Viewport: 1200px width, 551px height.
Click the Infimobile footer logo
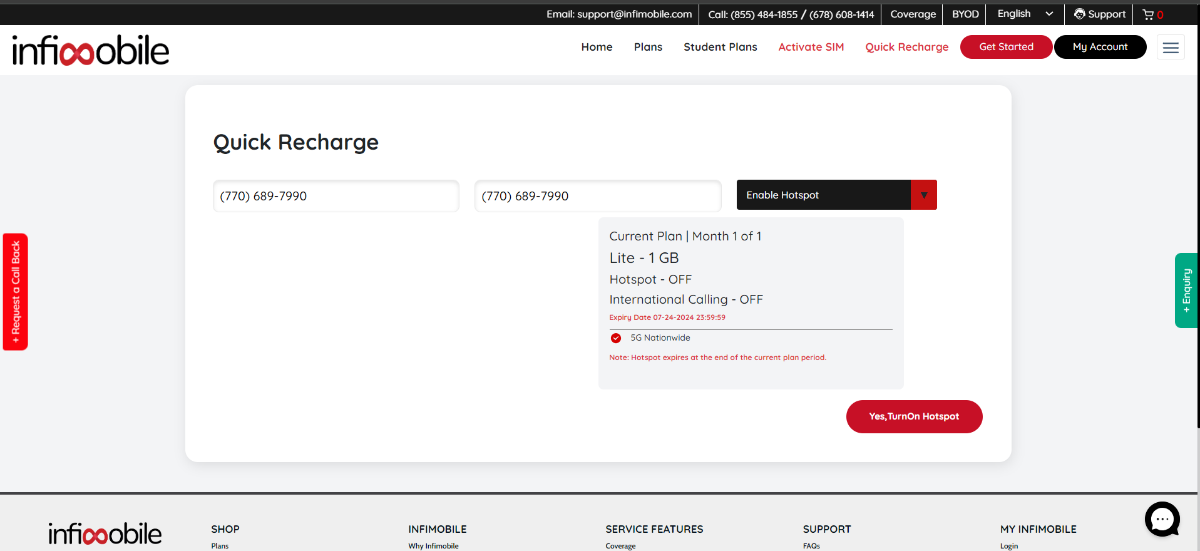(x=105, y=534)
